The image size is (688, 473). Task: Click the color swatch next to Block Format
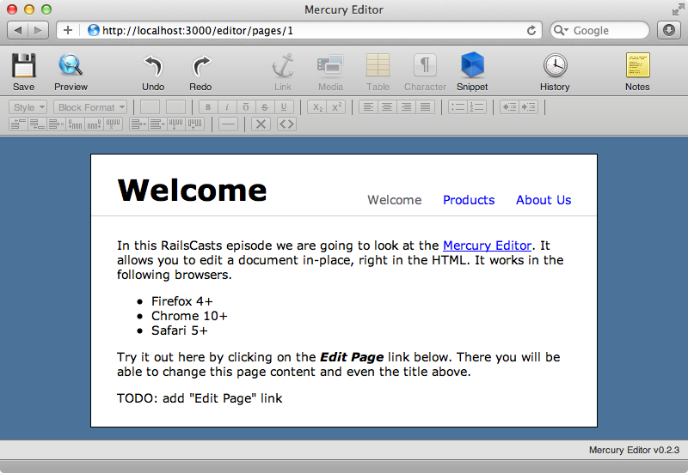point(150,107)
